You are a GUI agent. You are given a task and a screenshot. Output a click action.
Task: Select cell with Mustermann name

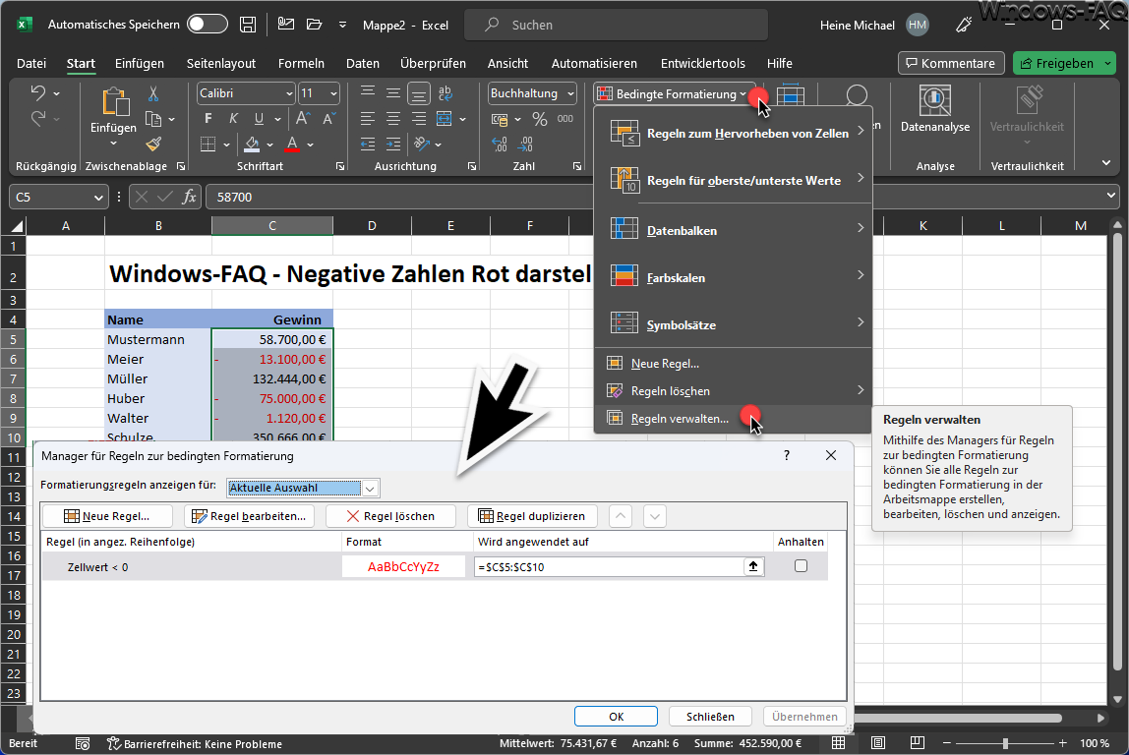(x=157, y=339)
